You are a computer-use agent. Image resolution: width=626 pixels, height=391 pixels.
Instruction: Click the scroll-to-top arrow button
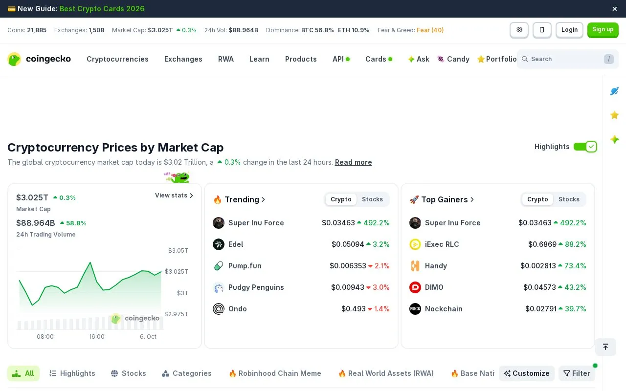point(605,347)
